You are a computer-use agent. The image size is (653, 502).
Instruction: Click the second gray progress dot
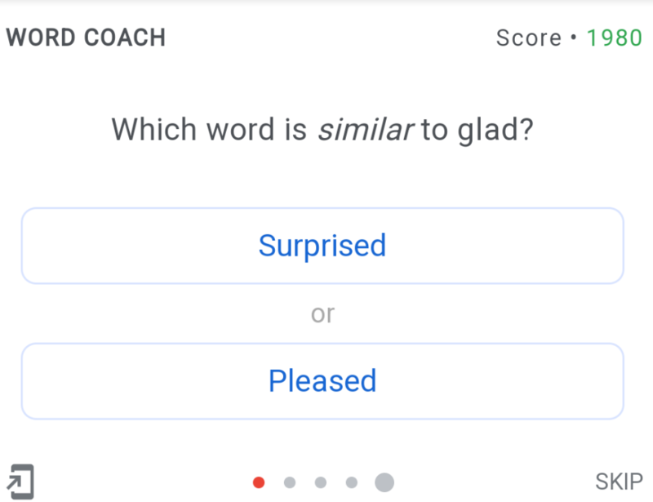pos(289,482)
